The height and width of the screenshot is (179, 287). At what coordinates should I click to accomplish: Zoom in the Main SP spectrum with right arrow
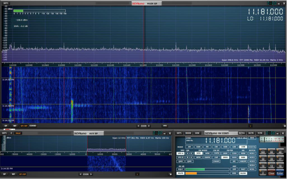pos(149,126)
